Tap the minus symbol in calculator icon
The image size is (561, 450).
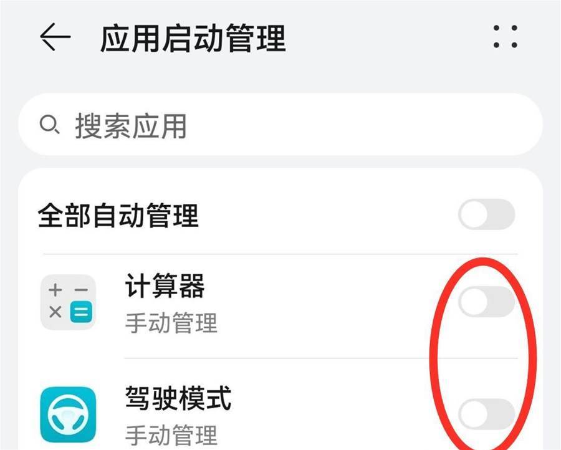coord(81,290)
